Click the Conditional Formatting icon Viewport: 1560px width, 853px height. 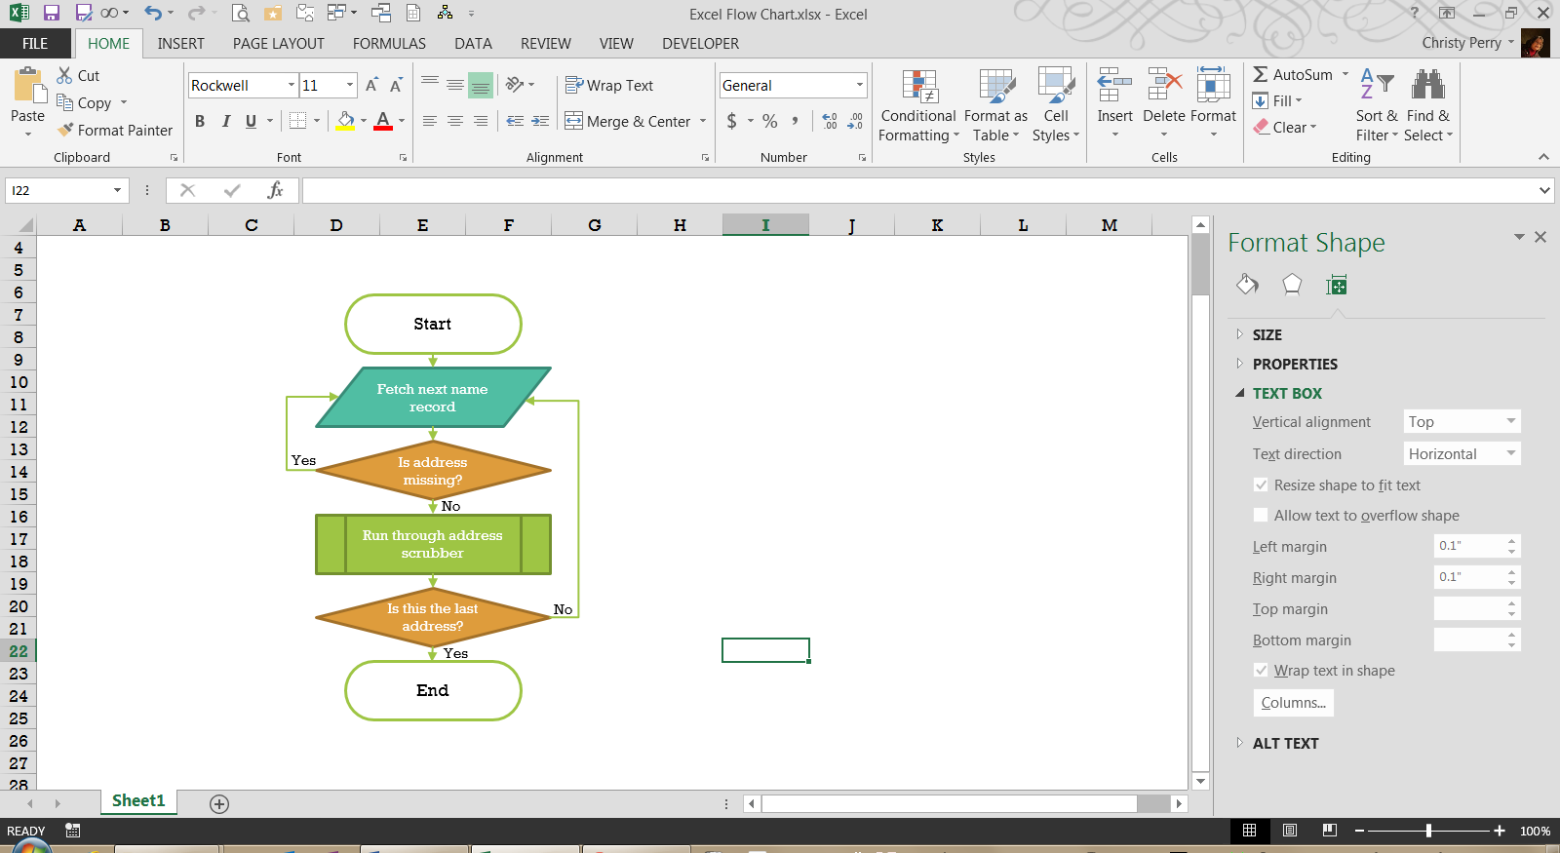coord(918,88)
